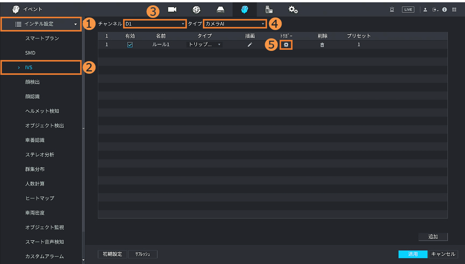This screenshot has height=264, width=465.
Task: Click the alarm siren icon at top right
Action: tap(392, 9)
